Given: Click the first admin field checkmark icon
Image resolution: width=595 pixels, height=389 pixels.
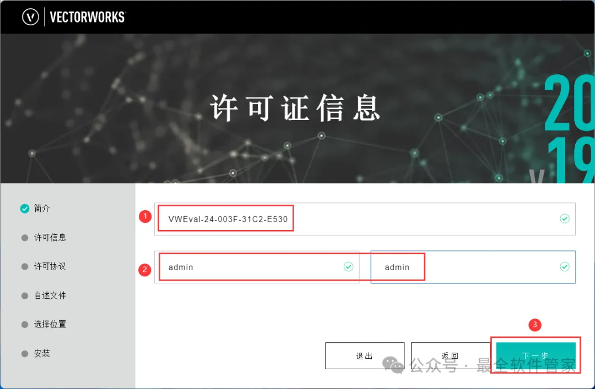Looking at the screenshot, I should [x=348, y=267].
